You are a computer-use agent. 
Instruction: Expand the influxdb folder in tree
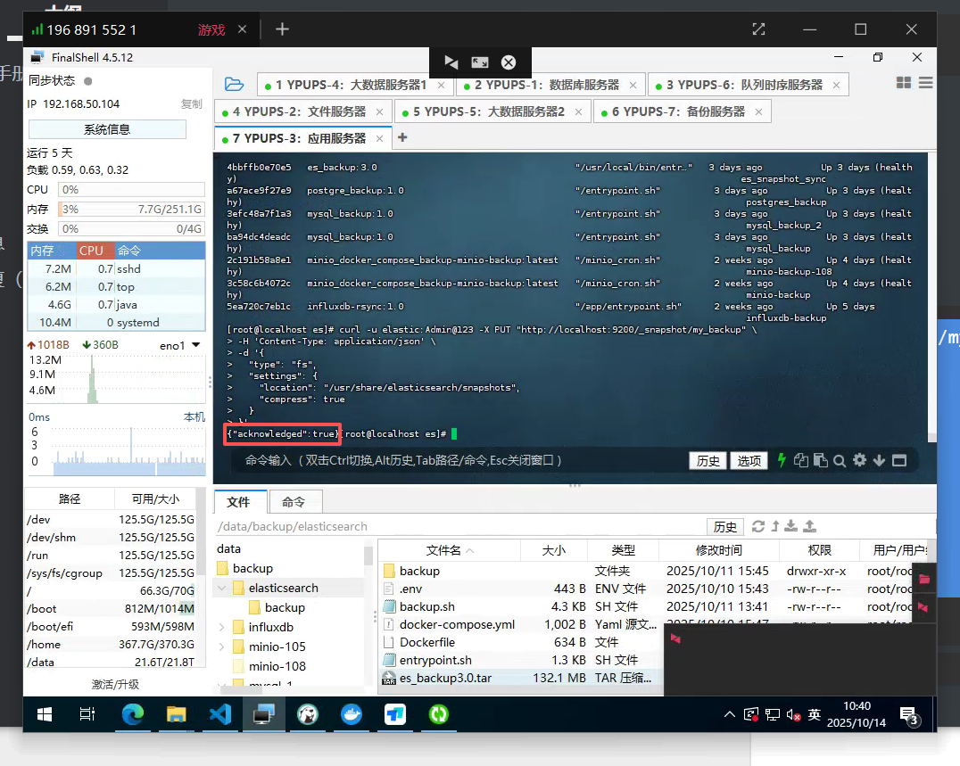[x=222, y=627]
